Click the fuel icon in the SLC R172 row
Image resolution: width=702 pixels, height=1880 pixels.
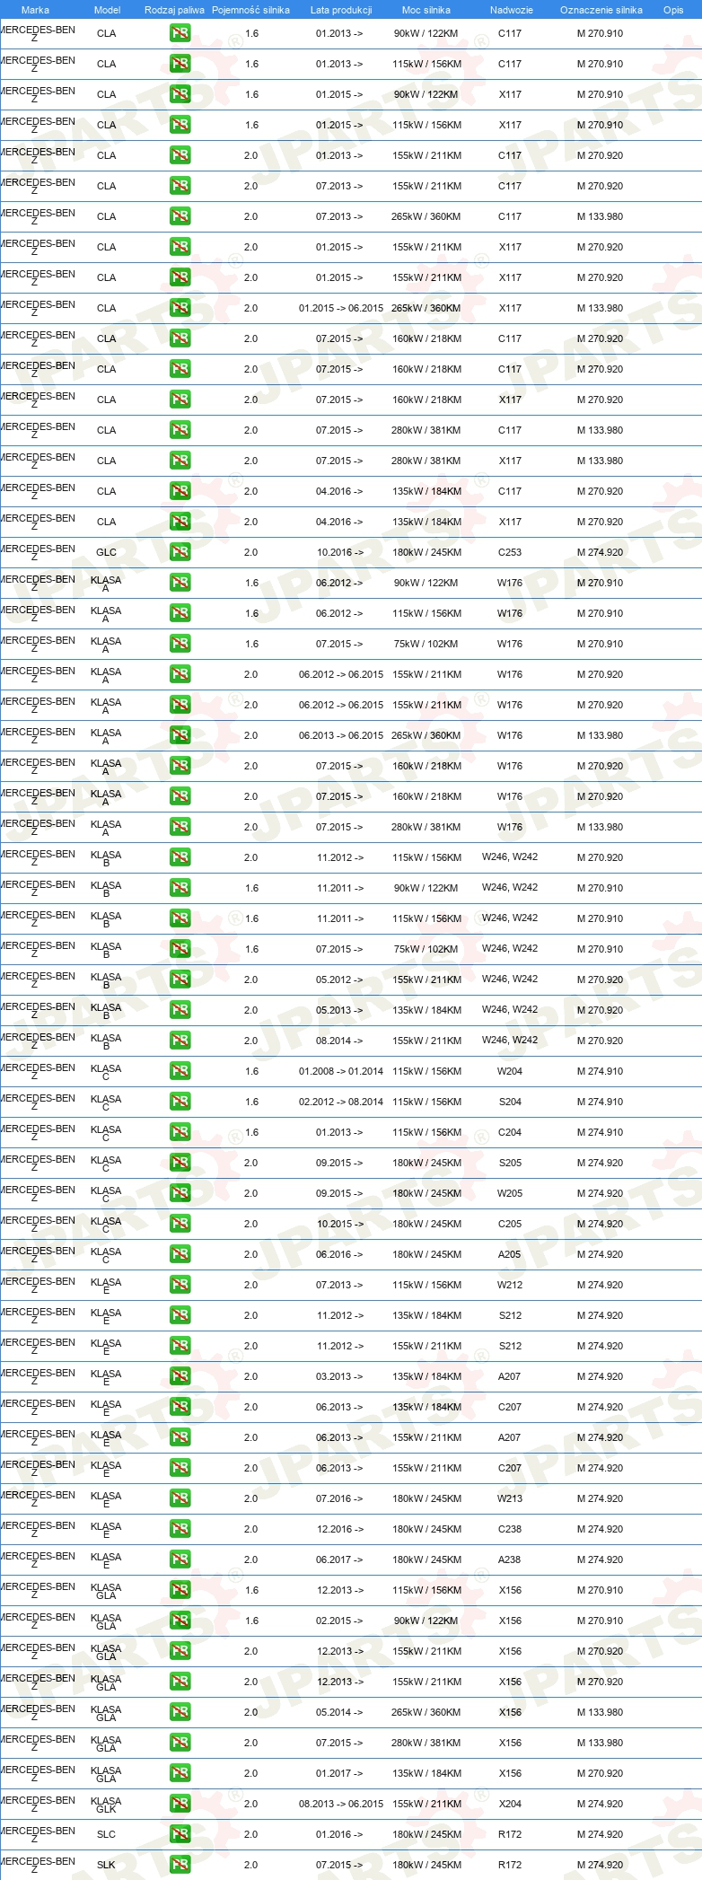(x=180, y=1834)
